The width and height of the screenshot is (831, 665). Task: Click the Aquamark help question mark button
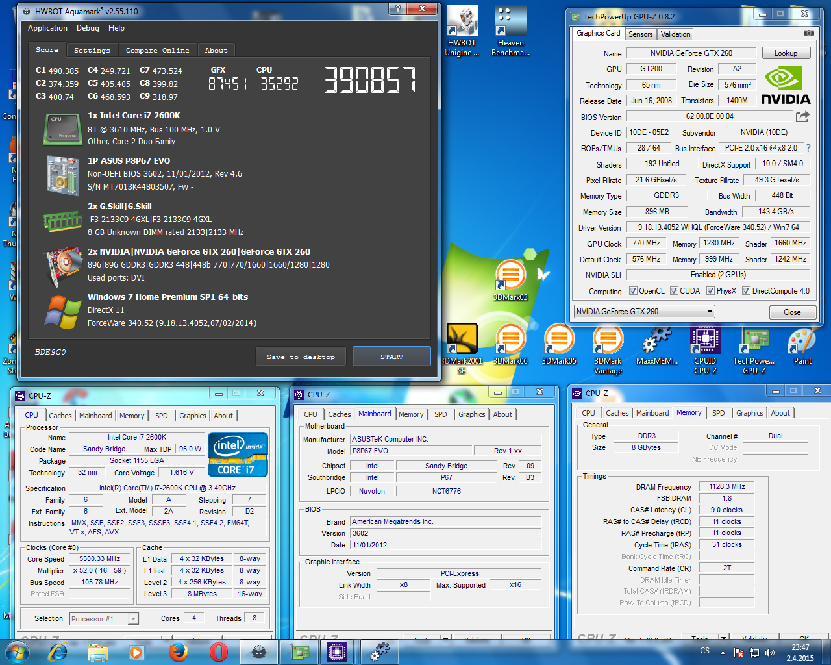pos(398,8)
